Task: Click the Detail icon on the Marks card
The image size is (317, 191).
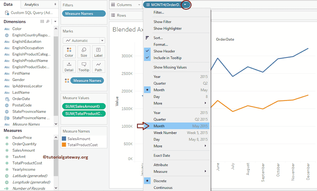Action: (69, 66)
